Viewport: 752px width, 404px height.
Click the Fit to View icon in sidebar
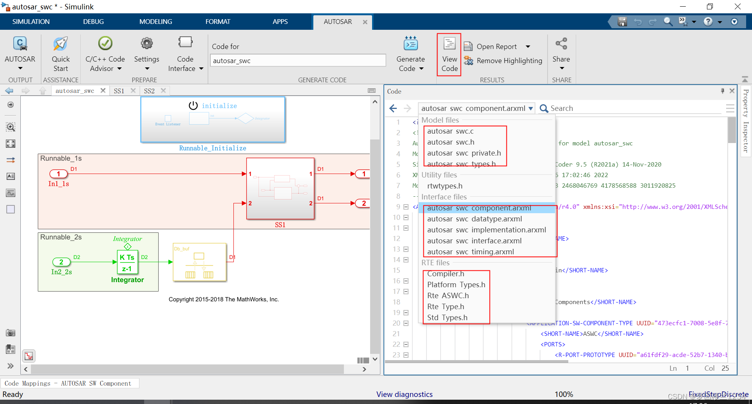pyautogui.click(x=11, y=144)
